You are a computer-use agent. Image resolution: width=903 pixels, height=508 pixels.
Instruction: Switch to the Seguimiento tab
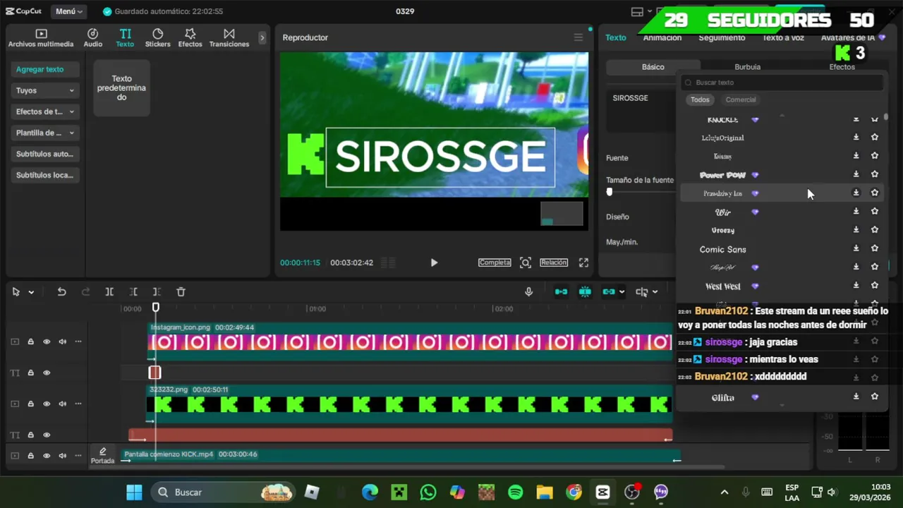(x=722, y=37)
